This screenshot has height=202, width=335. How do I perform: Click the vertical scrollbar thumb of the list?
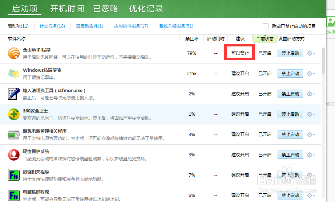323,61
